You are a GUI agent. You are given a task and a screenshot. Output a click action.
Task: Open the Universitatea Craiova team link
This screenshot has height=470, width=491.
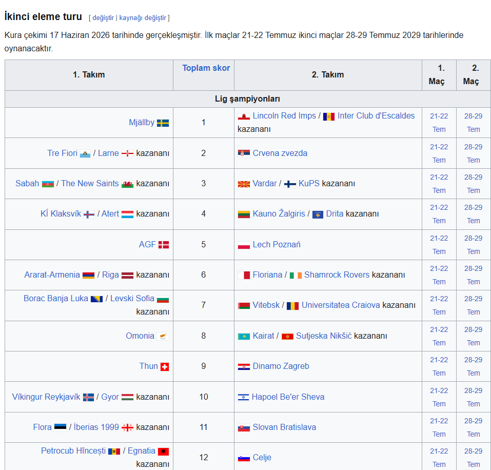point(341,305)
